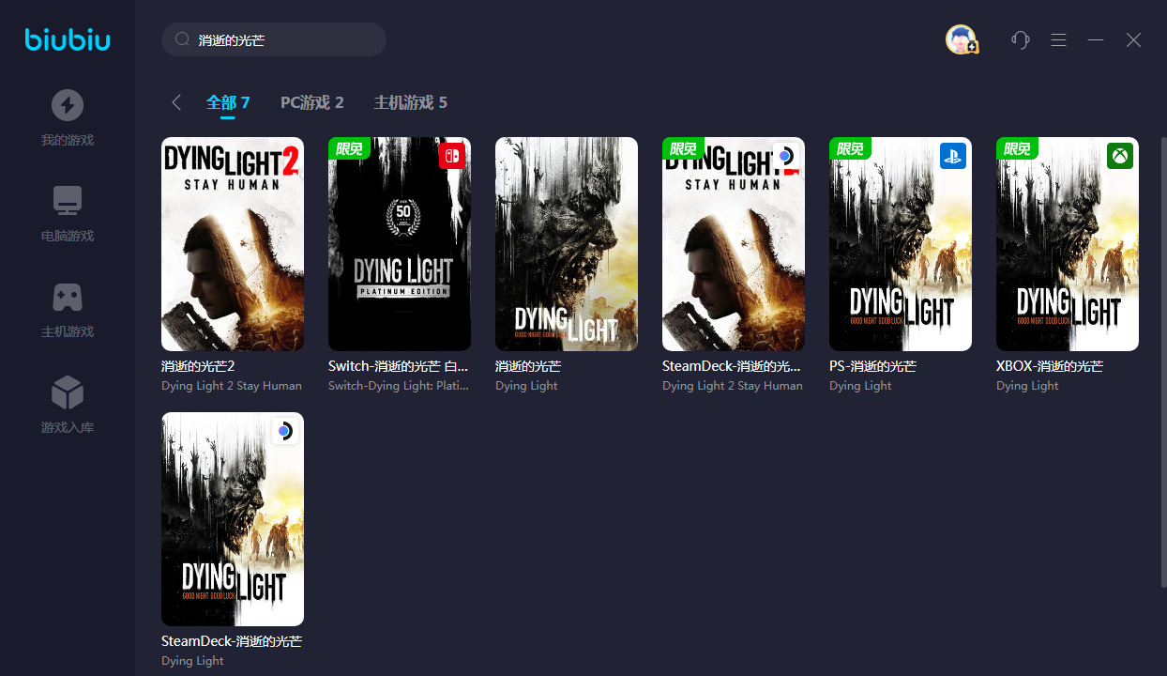The image size is (1167, 676).
Task: Minimize the biubiu window
Action: tap(1096, 39)
